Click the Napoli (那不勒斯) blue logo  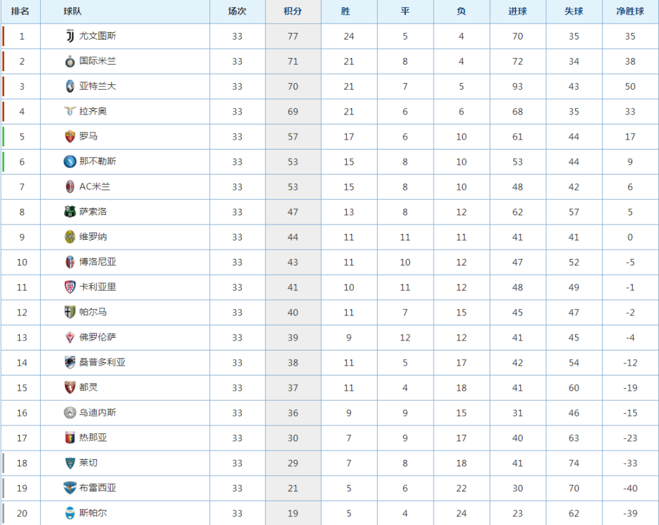(x=70, y=161)
